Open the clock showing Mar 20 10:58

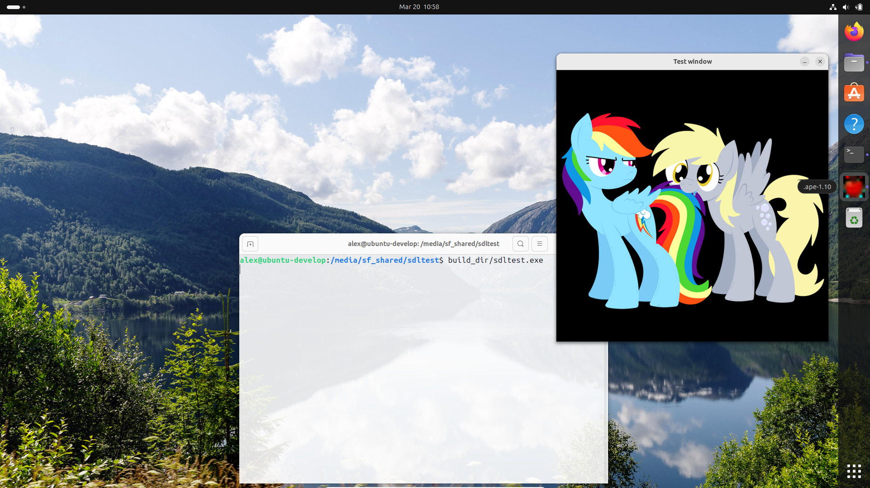pos(419,7)
